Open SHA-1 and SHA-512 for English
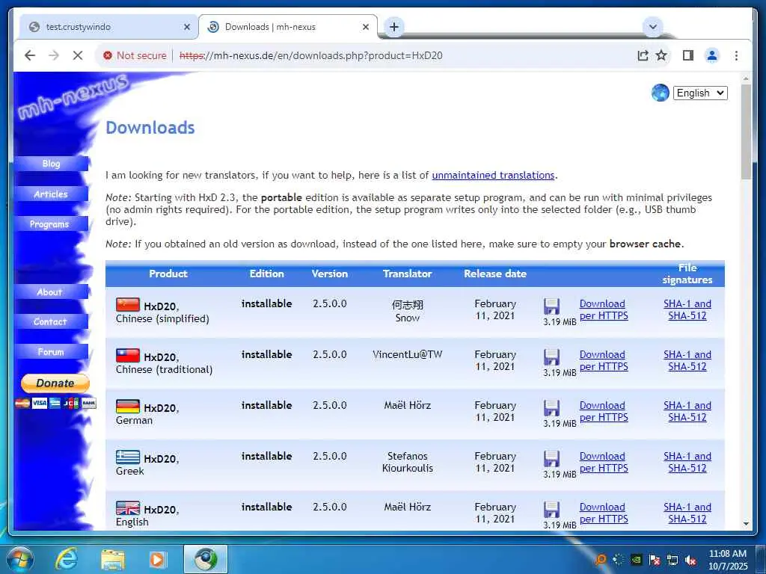Viewport: 766px width, 574px height. 687,513
